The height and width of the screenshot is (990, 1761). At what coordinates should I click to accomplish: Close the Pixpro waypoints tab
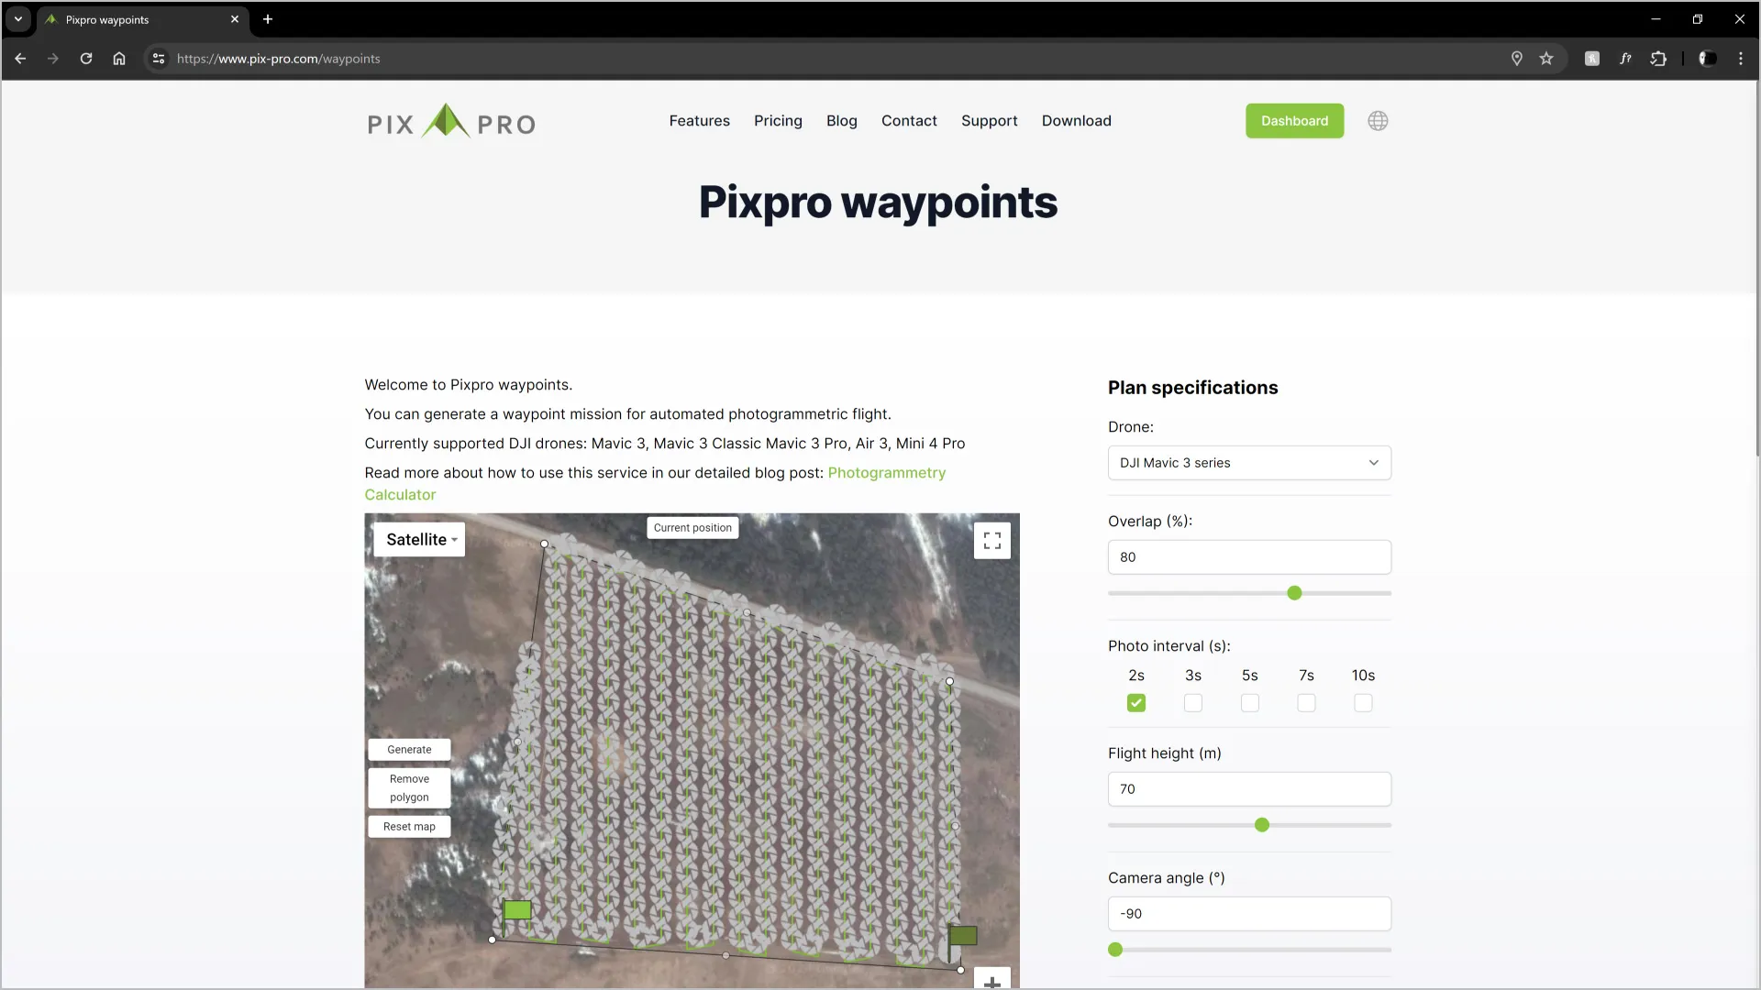(235, 19)
